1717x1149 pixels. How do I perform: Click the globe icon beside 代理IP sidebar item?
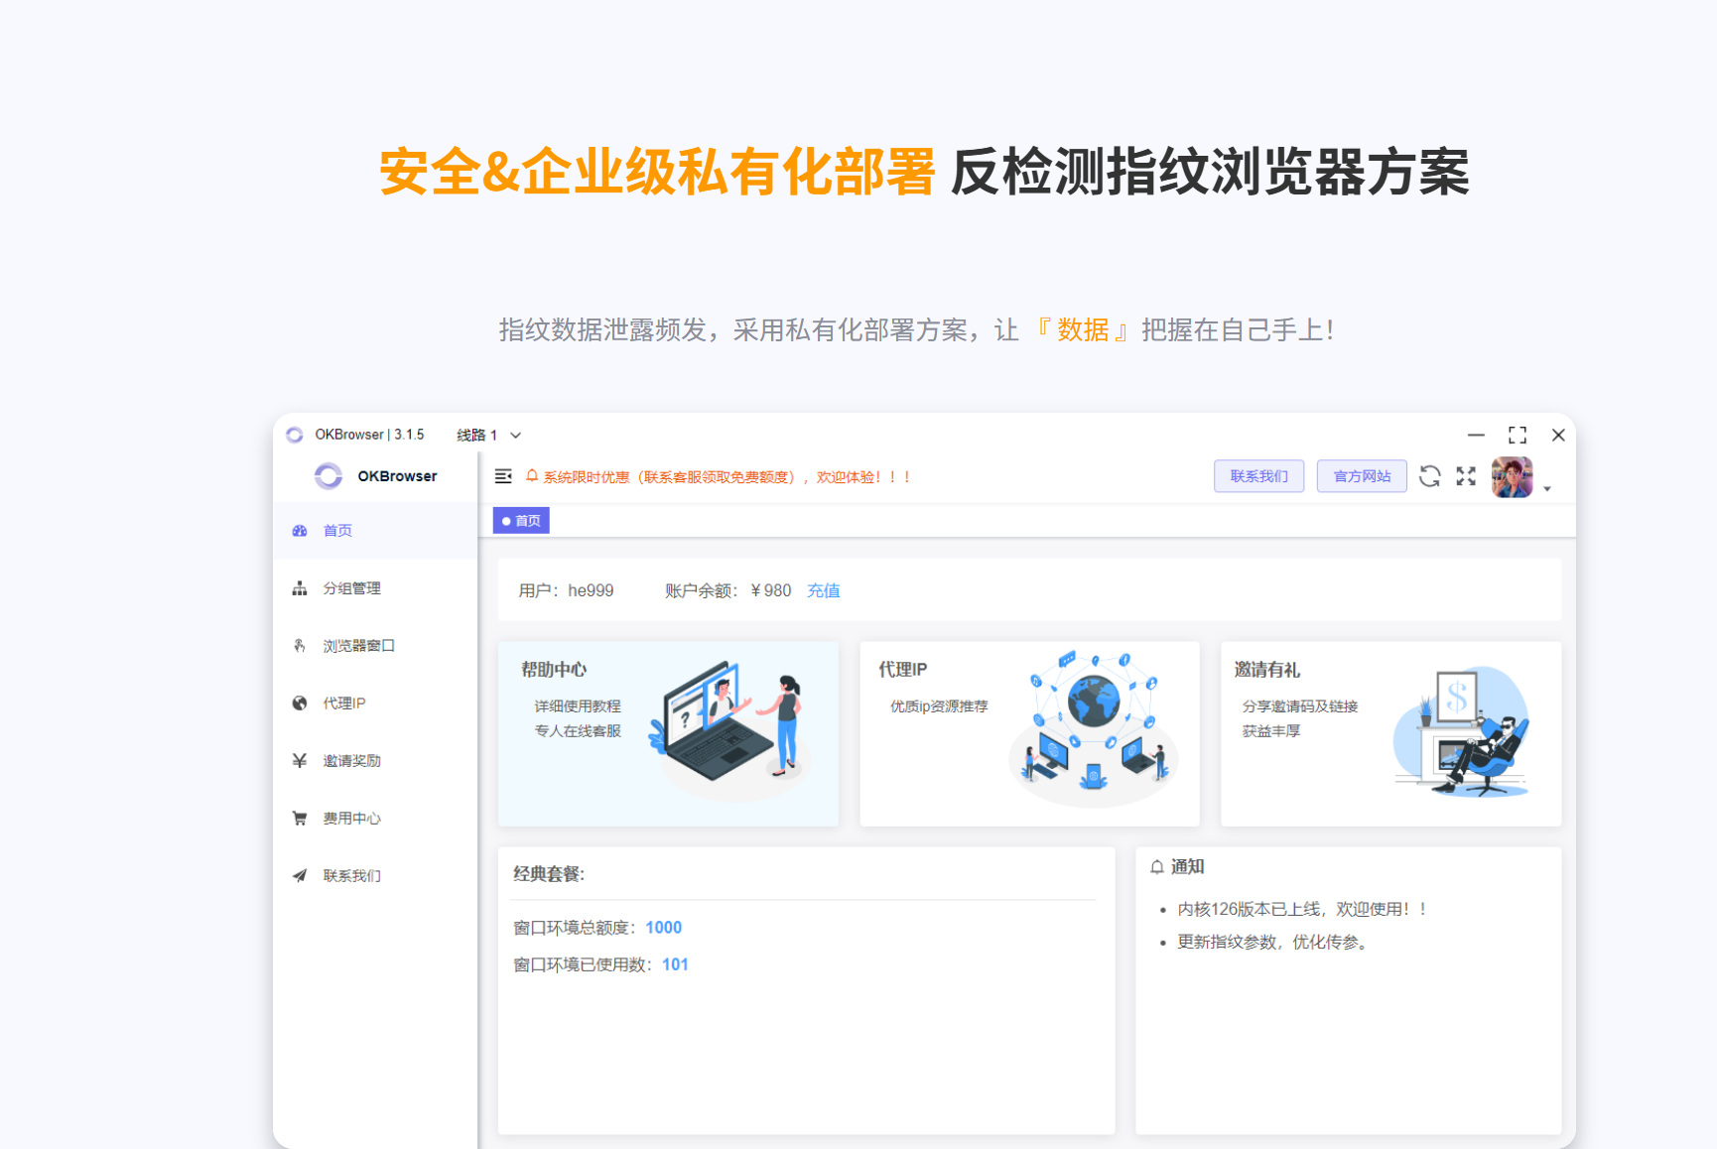[x=300, y=703]
